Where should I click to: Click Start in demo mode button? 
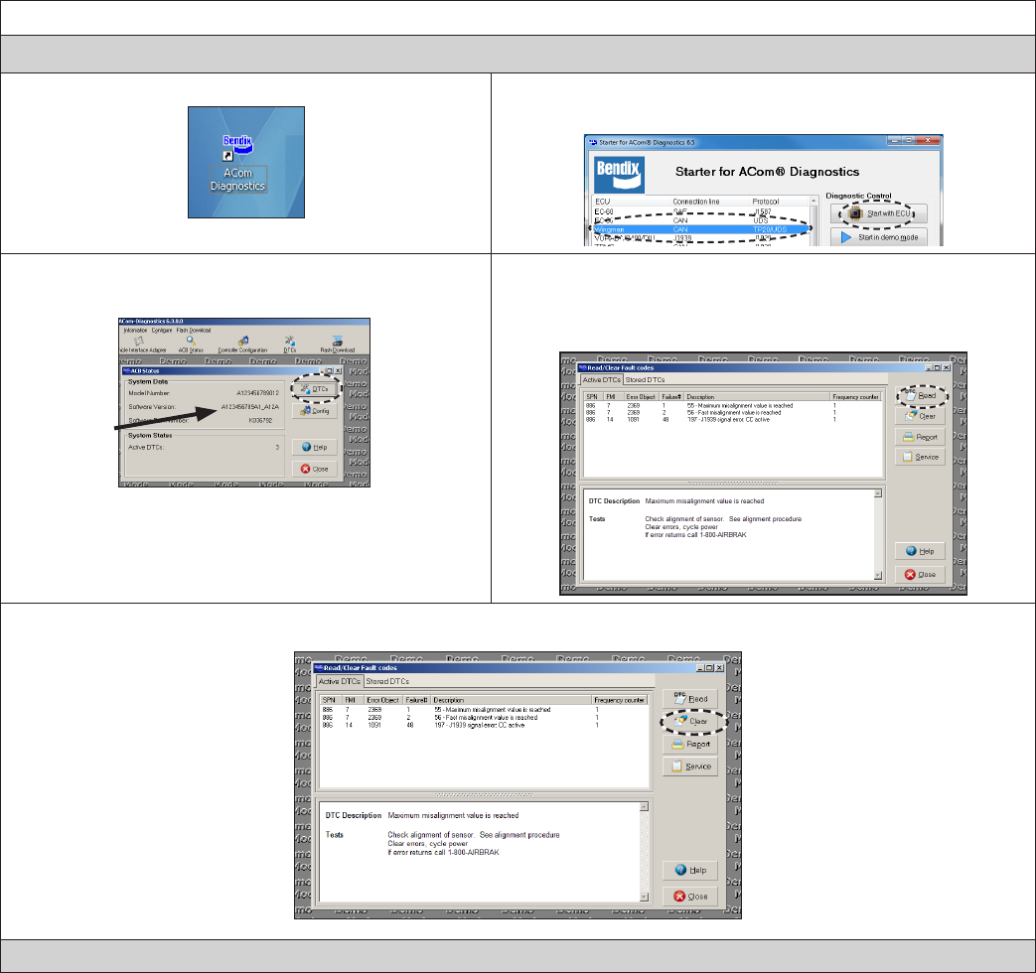pos(879,237)
